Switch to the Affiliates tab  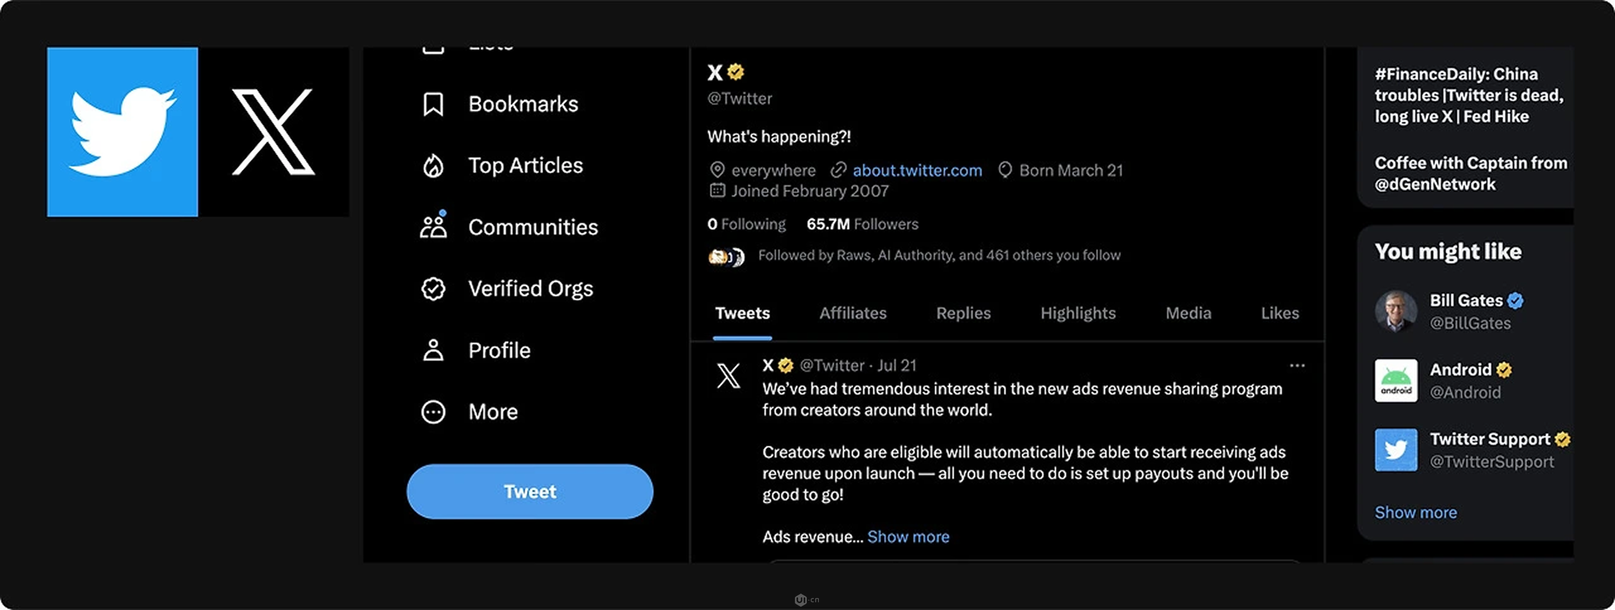pyautogui.click(x=852, y=313)
